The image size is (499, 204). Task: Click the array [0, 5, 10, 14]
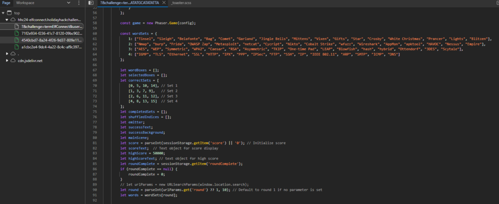point(143,85)
